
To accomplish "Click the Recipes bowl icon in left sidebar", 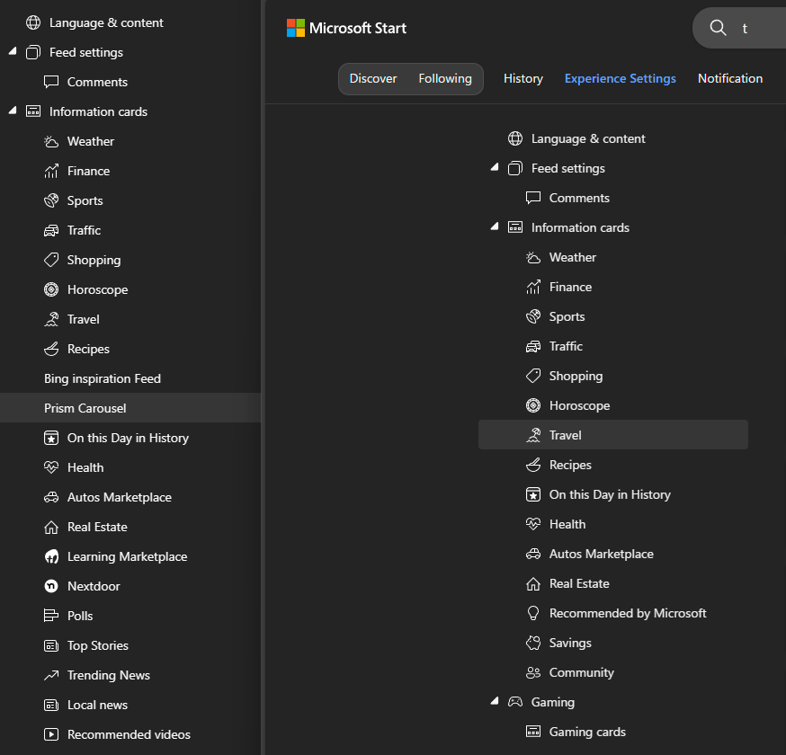I will click(51, 349).
